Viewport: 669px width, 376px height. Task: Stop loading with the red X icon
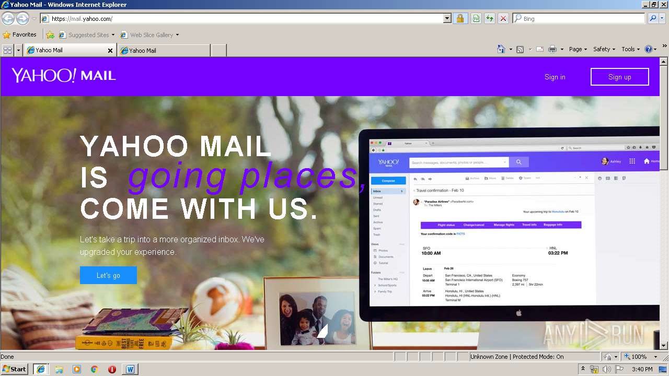[x=503, y=19]
